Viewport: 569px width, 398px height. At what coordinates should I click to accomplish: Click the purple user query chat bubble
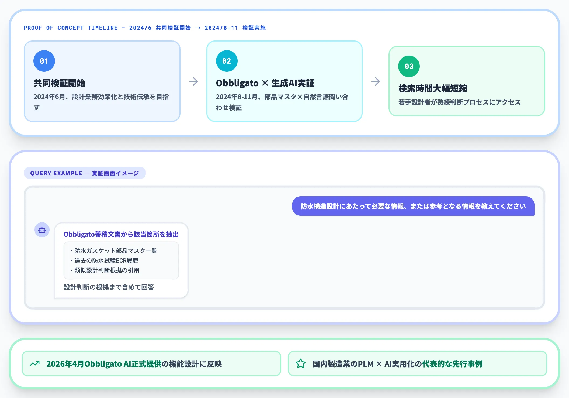413,206
